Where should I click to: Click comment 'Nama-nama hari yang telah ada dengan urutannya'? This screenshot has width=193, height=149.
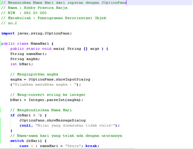pos(66,136)
